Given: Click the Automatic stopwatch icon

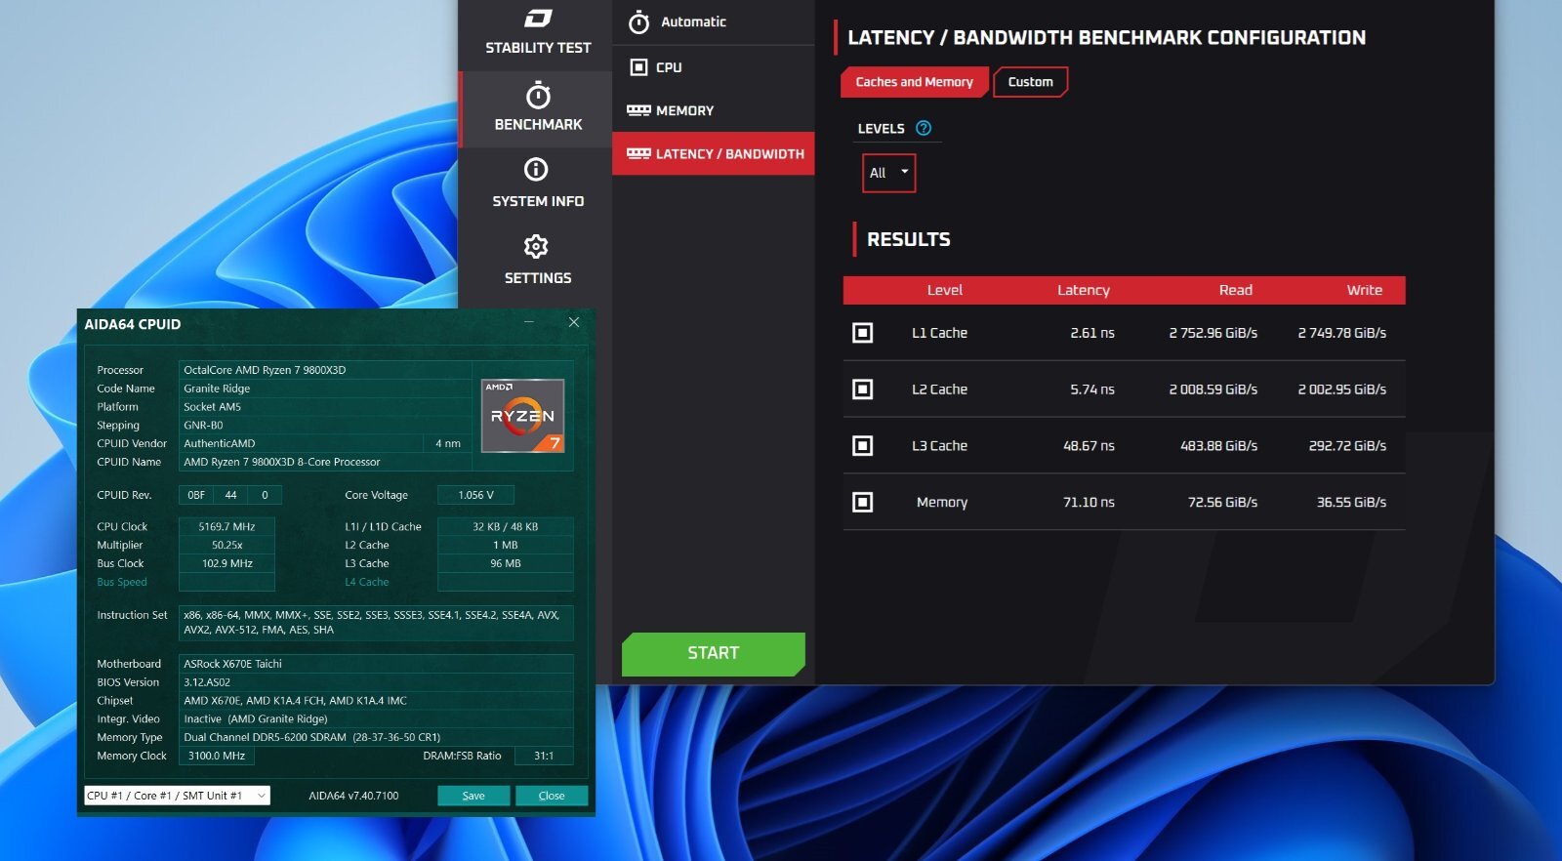Looking at the screenshot, I should click(x=638, y=22).
